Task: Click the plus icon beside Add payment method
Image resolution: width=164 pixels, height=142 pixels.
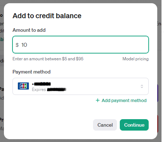Action: pyautogui.click(x=98, y=100)
